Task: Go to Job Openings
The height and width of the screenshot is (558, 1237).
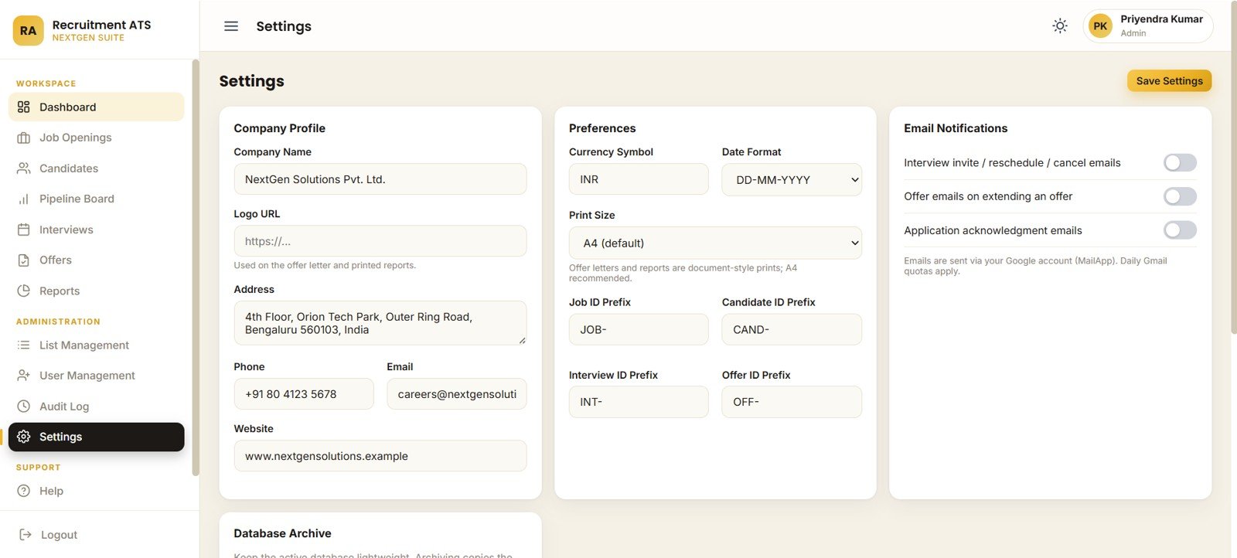Action: coord(97,138)
